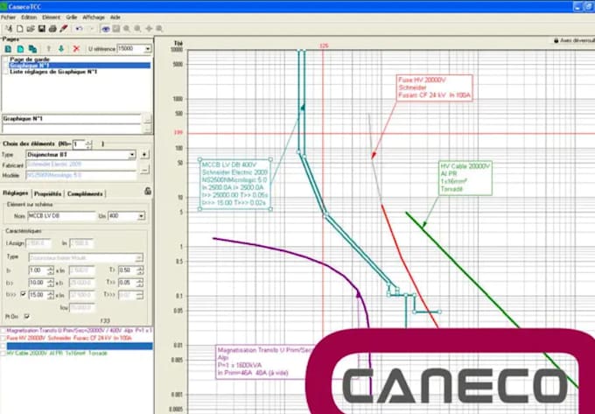The height and width of the screenshot is (414, 595).
Task: Open the U référence dropdown
Action: tap(148, 49)
